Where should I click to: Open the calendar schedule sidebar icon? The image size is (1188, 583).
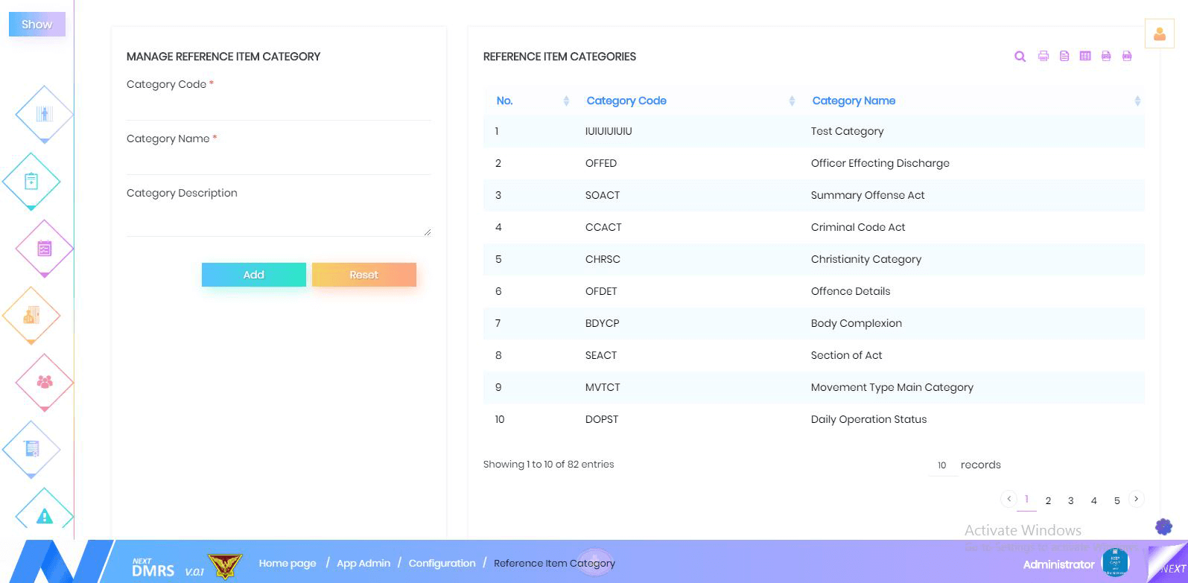(x=45, y=248)
